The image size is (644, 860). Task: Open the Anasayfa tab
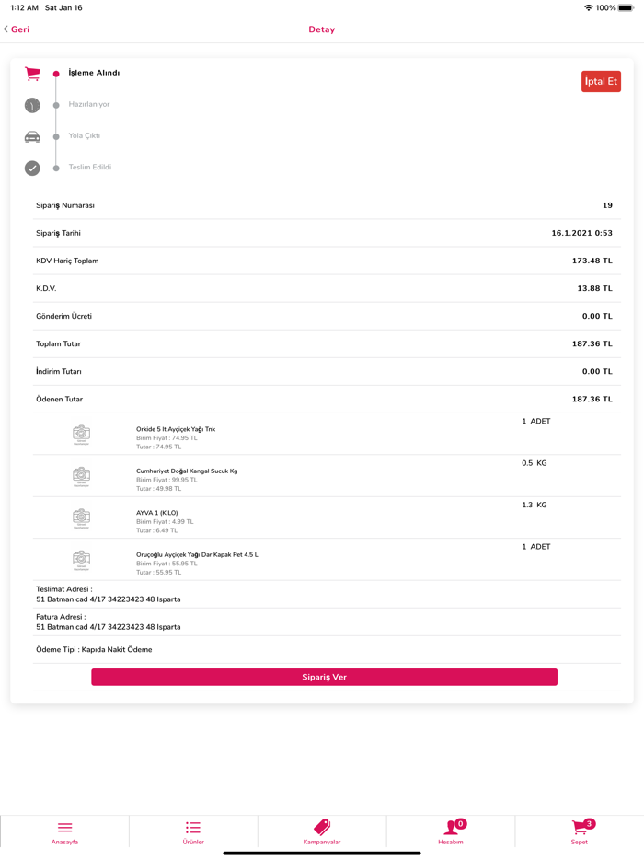point(64,831)
